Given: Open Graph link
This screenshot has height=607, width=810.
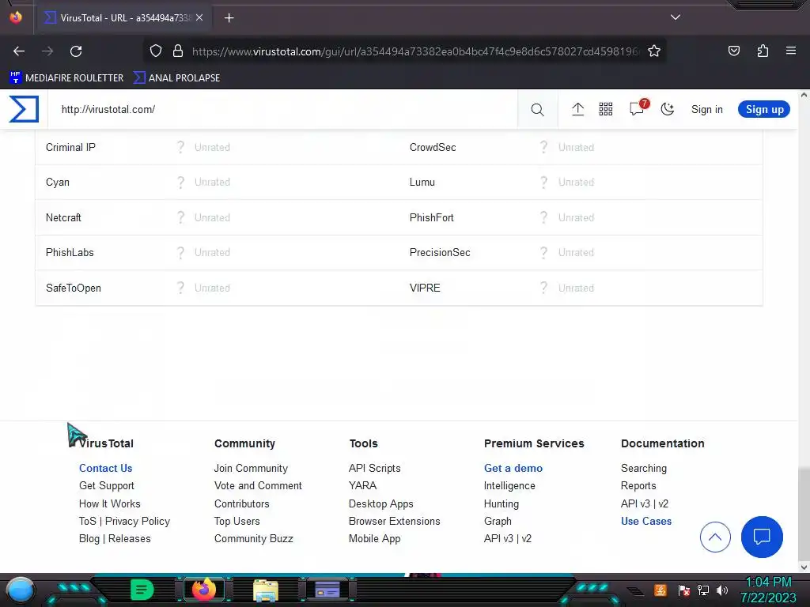Looking at the screenshot, I should pyautogui.click(x=498, y=522).
